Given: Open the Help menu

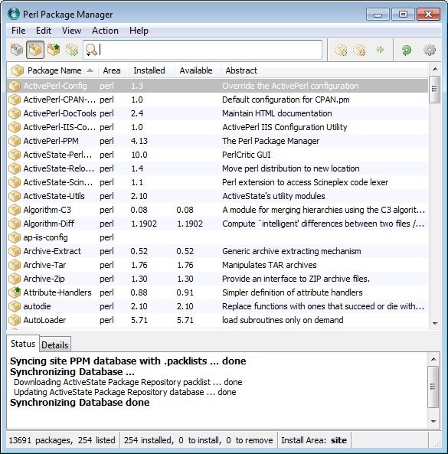Looking at the screenshot, I should (x=139, y=31).
